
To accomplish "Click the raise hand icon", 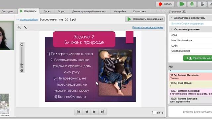I will point(202,4).
